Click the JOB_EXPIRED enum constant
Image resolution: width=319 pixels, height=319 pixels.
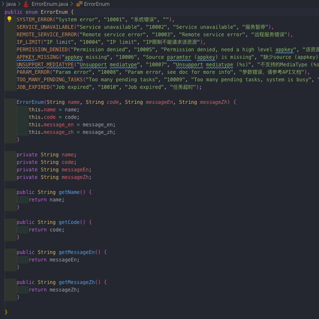tap(33, 87)
